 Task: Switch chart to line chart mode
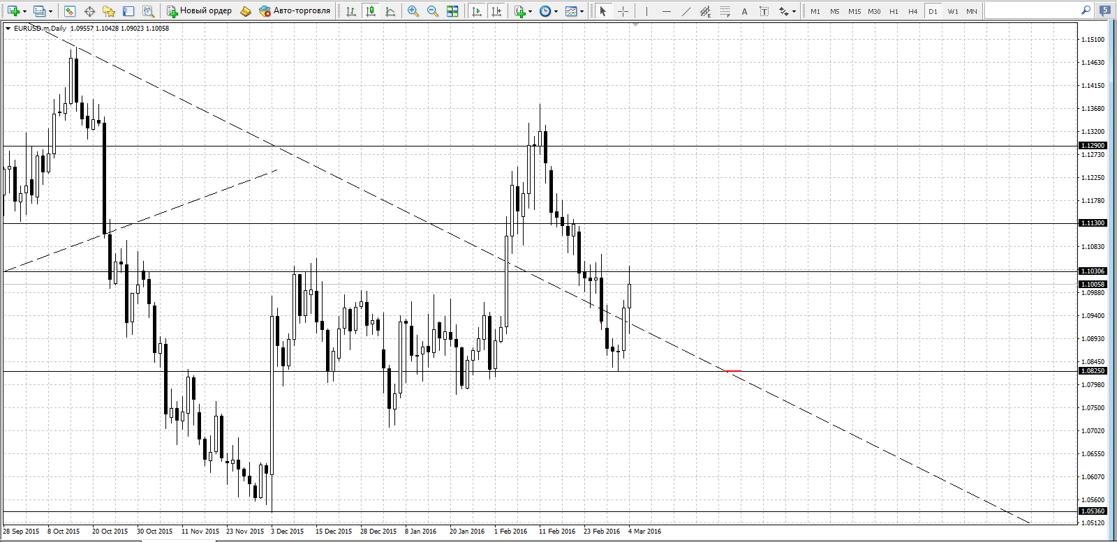pyautogui.click(x=390, y=11)
